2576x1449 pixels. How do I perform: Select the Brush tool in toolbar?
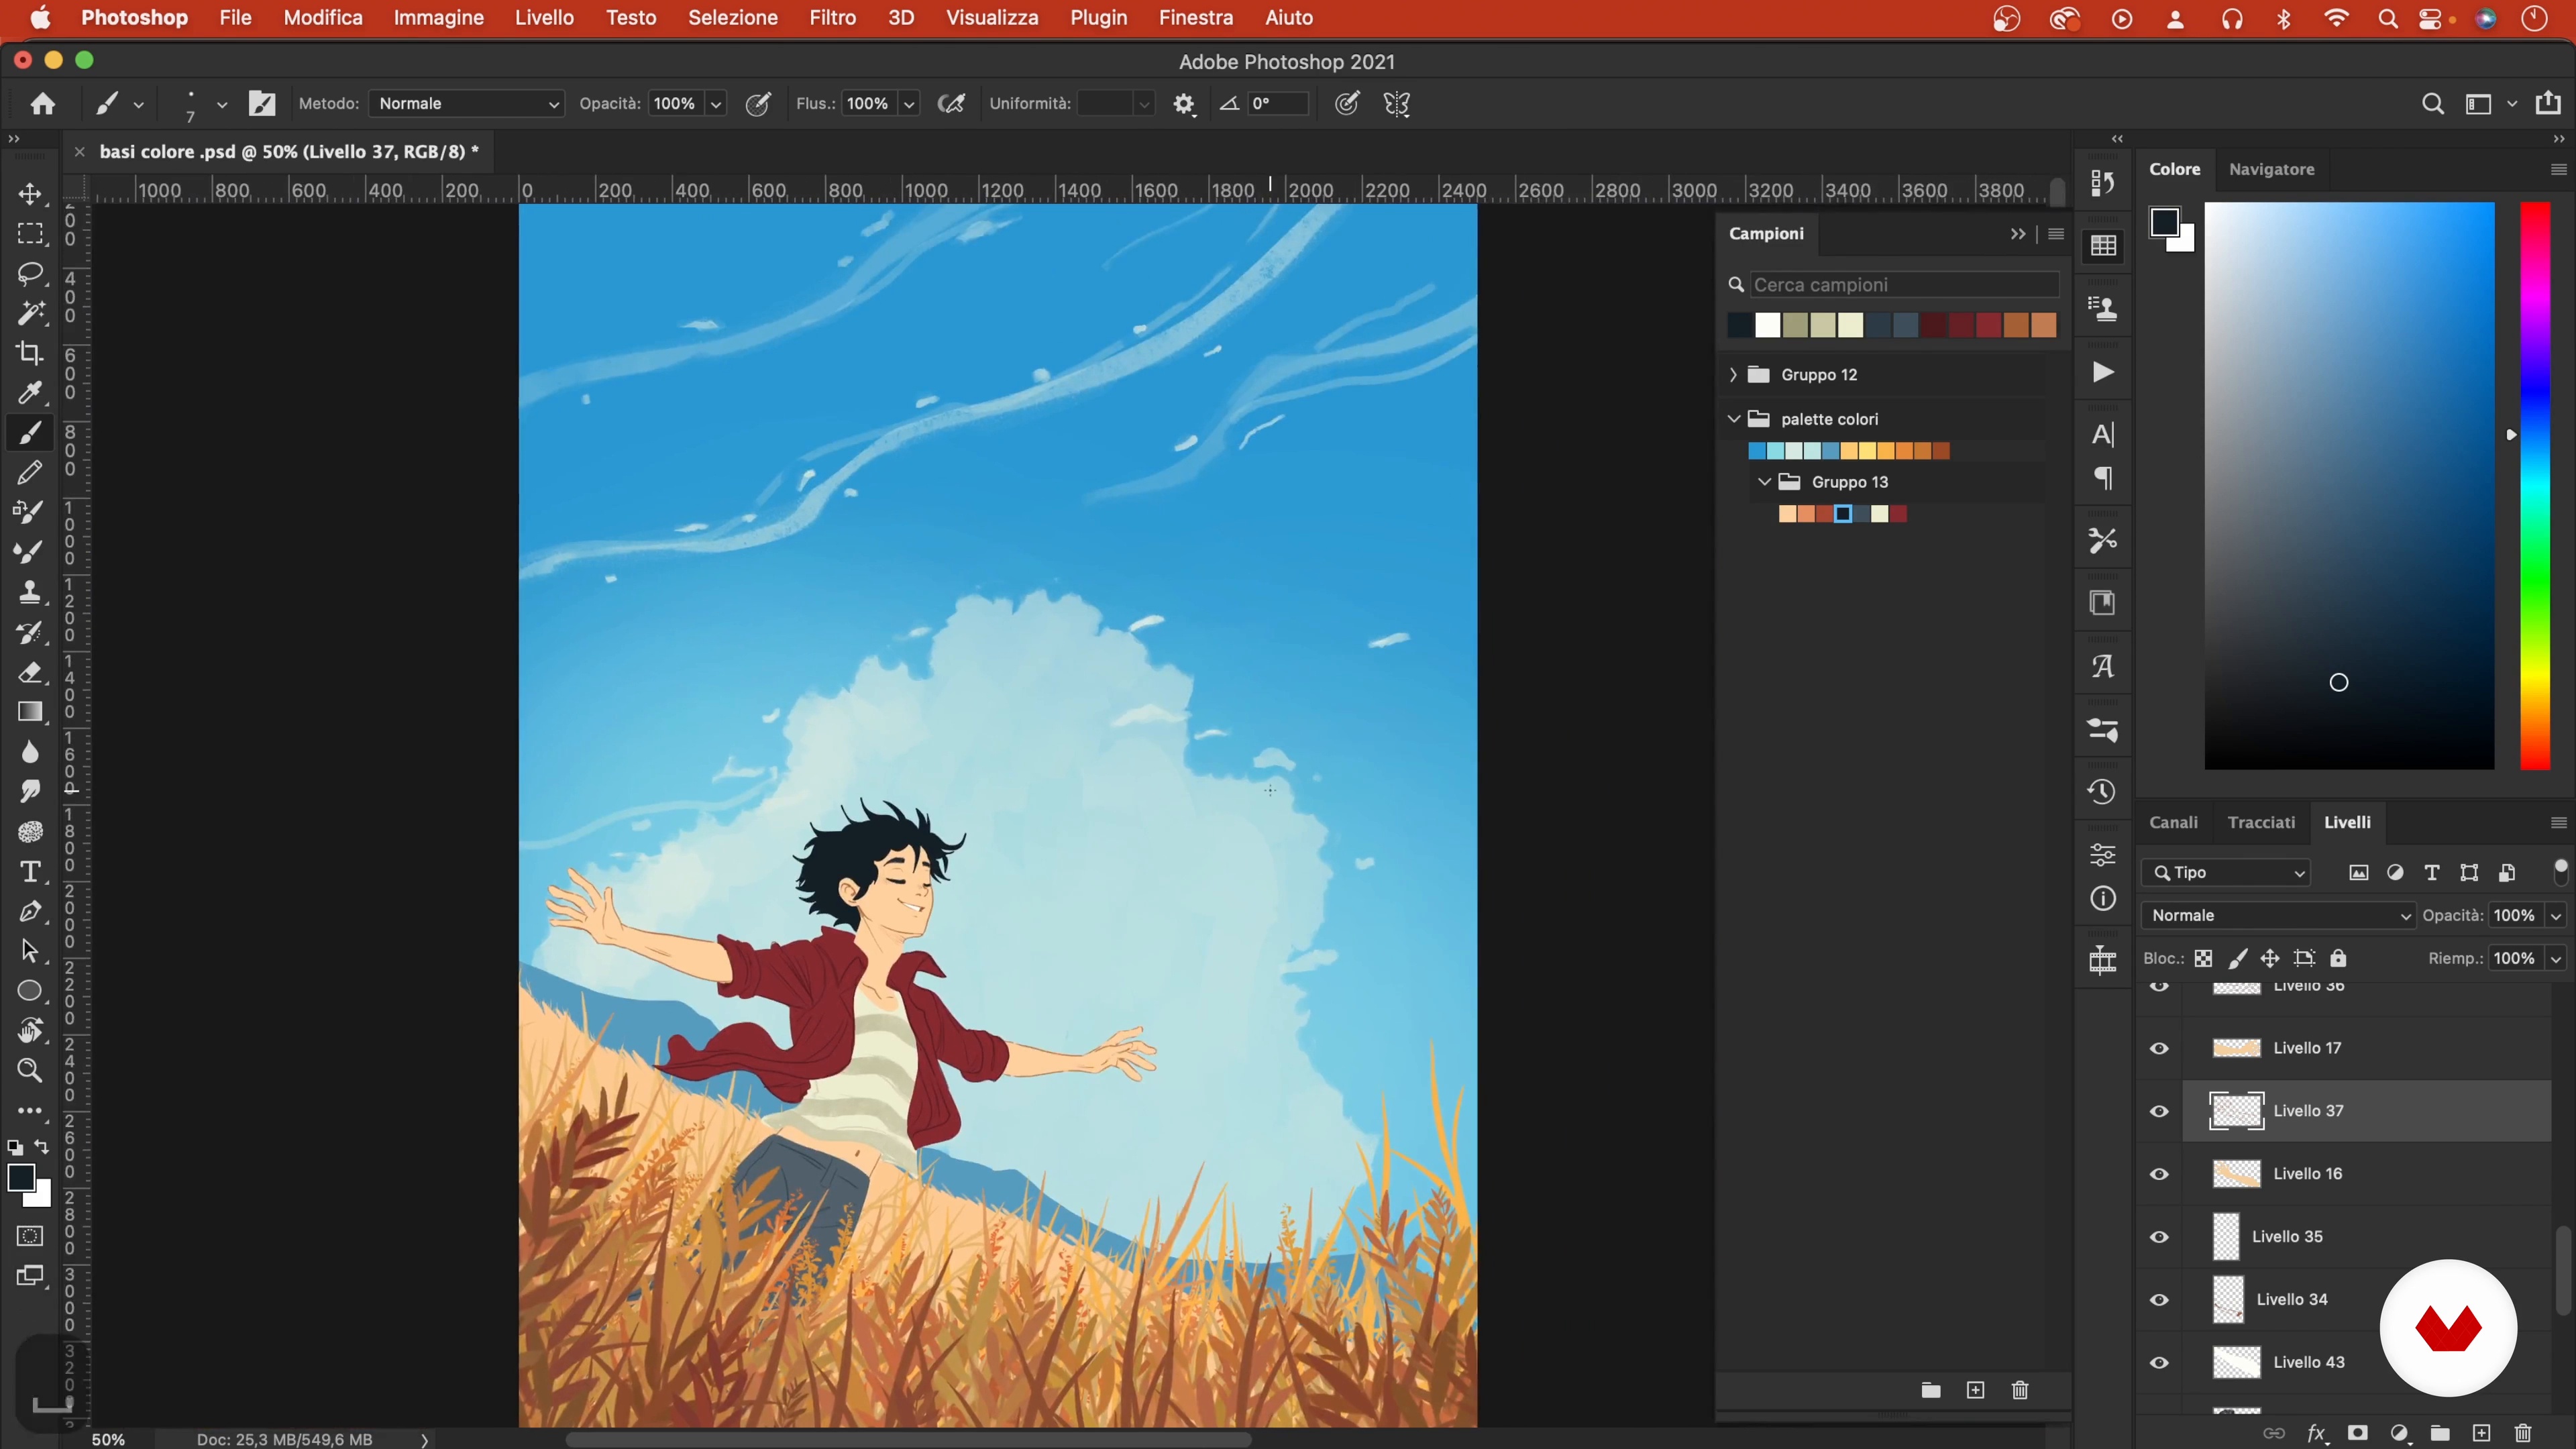click(x=30, y=433)
